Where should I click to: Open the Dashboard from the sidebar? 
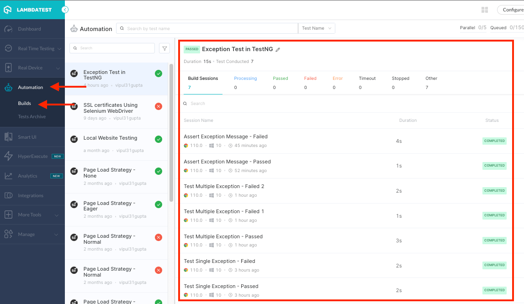click(29, 29)
